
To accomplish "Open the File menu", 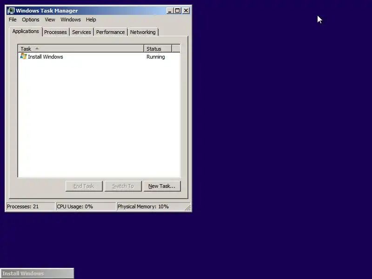I will pyautogui.click(x=13, y=20).
